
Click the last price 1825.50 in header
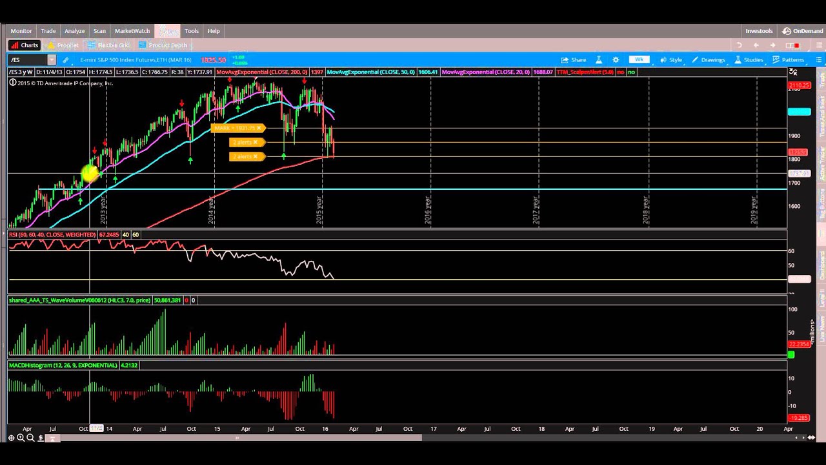point(214,60)
